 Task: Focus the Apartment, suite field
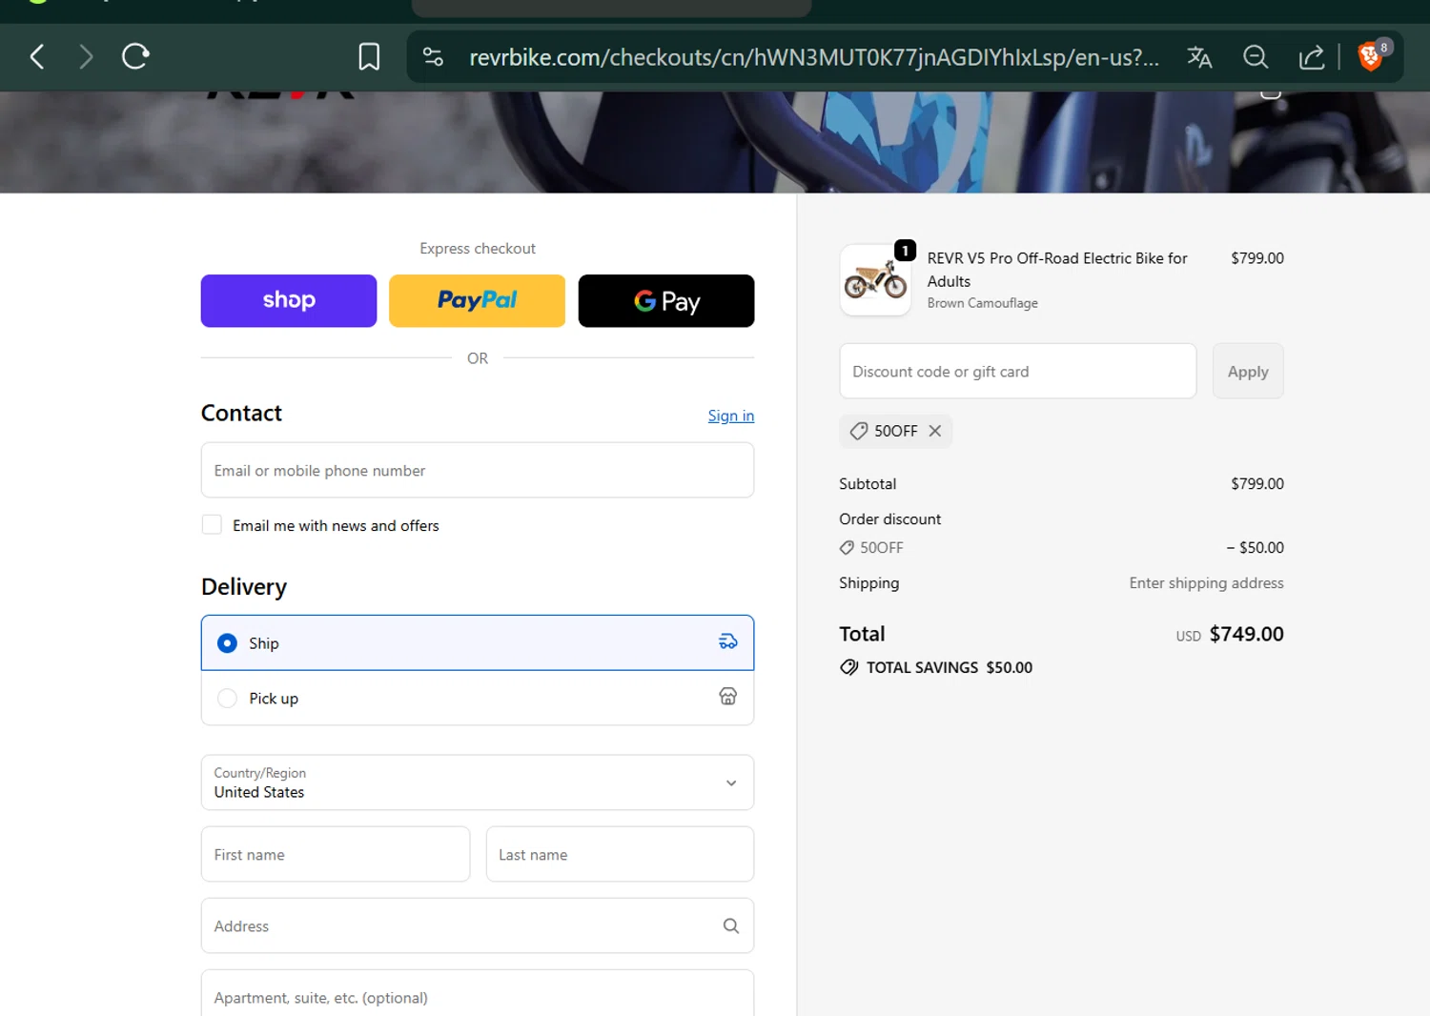click(478, 995)
